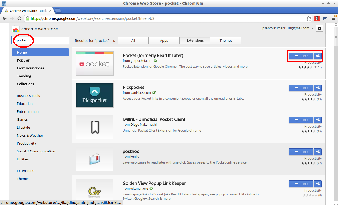Click the chrome web store logo

click(16, 29)
